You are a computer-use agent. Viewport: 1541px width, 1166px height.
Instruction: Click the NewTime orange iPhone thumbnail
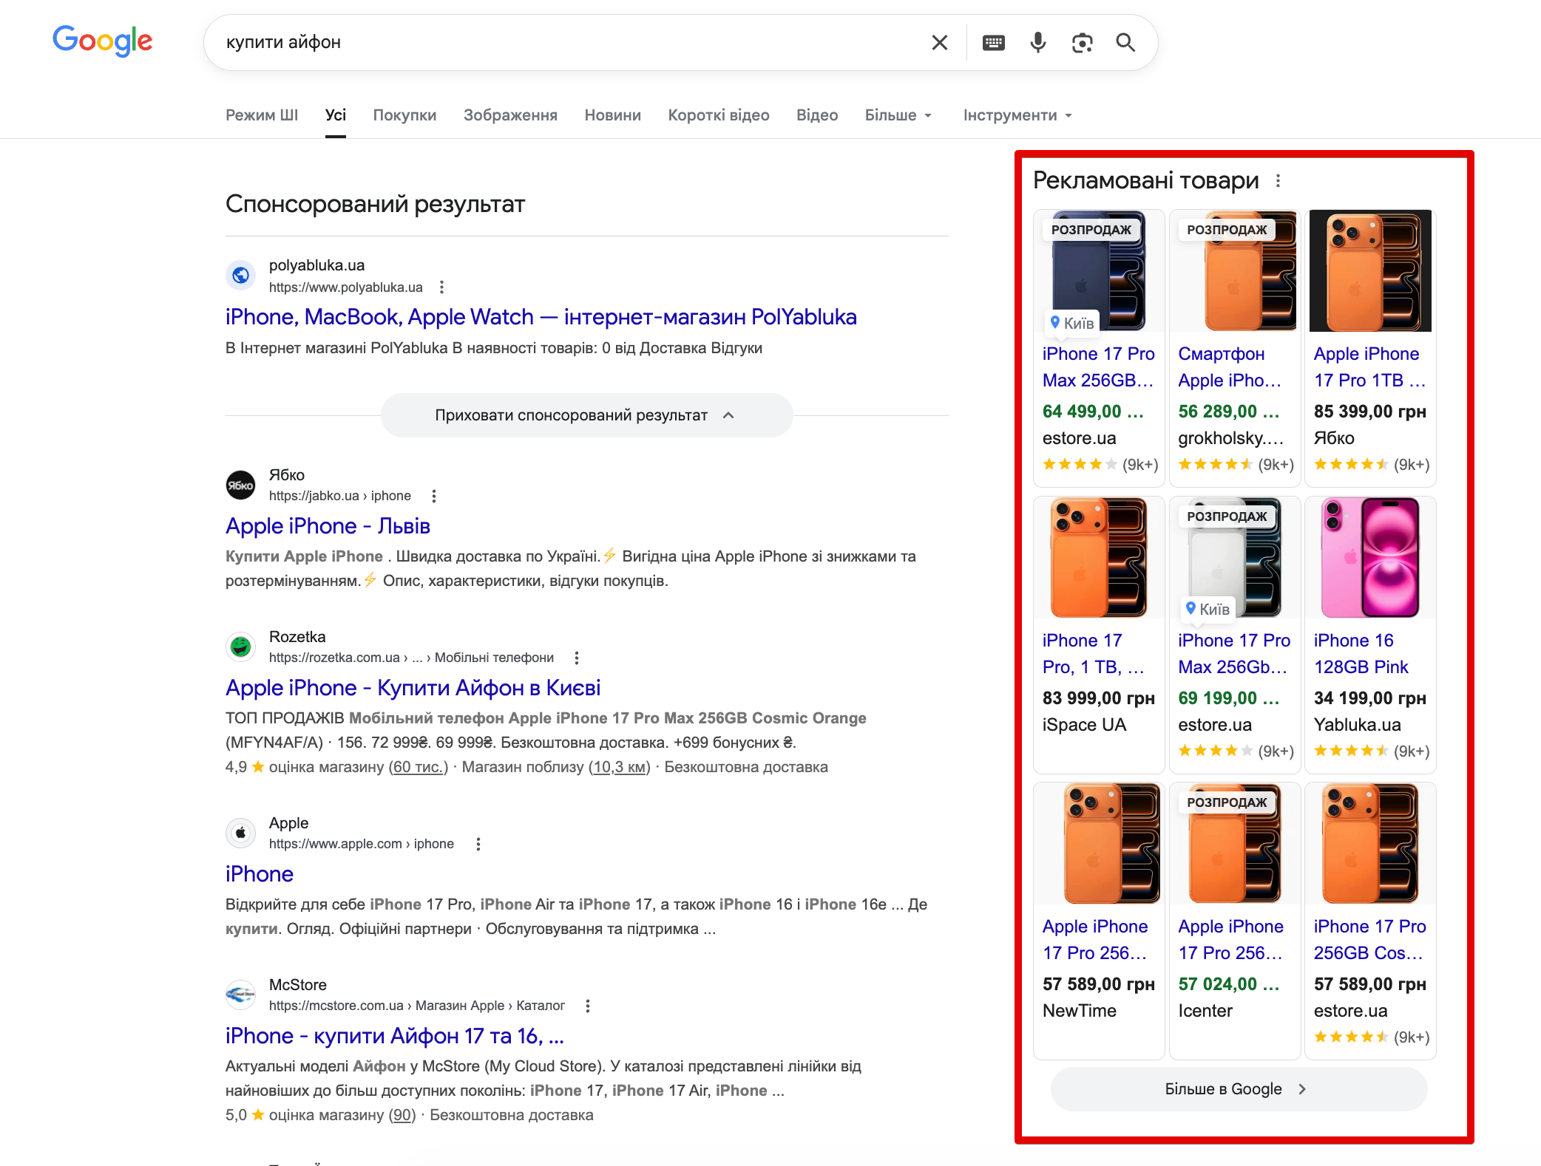[x=1099, y=844]
